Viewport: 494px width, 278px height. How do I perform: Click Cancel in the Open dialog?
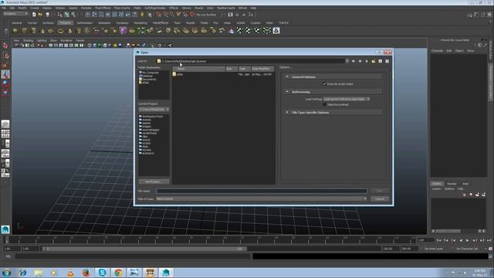[x=380, y=199]
